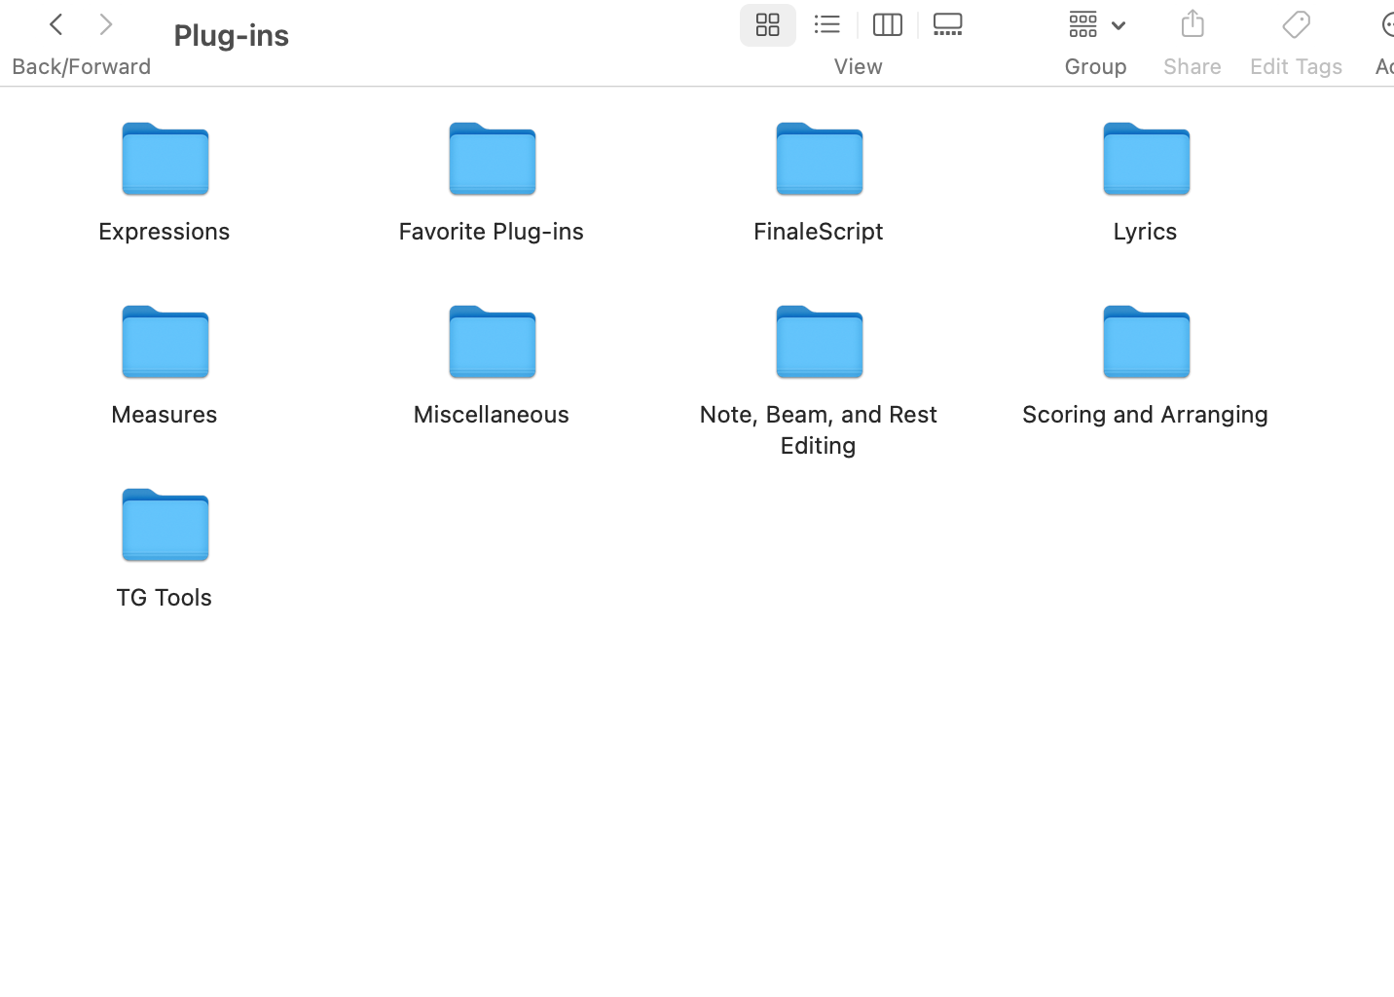Select the FinaleScript folder icon
This screenshot has height=997, width=1394.
(x=819, y=160)
